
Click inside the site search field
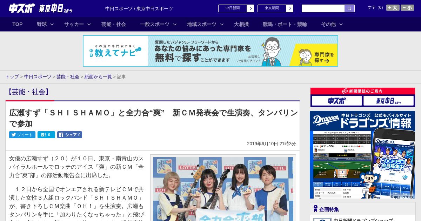[x=323, y=8]
